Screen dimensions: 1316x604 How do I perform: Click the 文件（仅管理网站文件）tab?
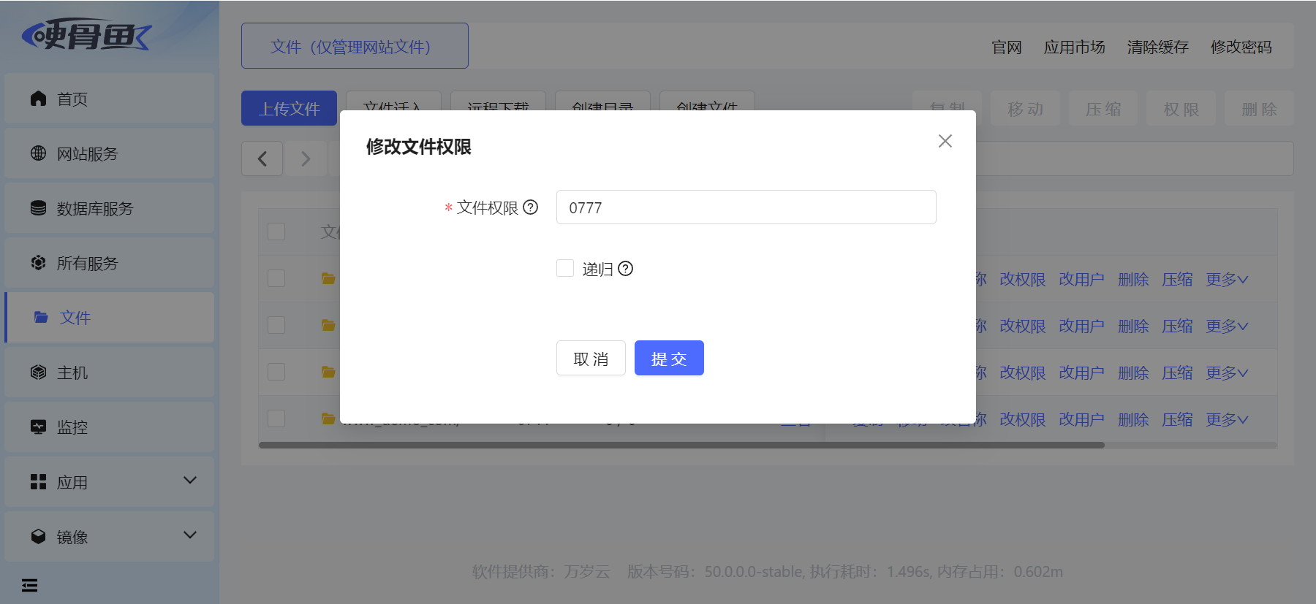click(x=355, y=46)
